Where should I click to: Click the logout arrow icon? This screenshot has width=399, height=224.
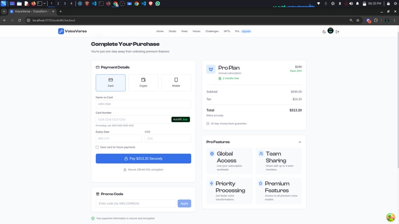click(x=338, y=32)
